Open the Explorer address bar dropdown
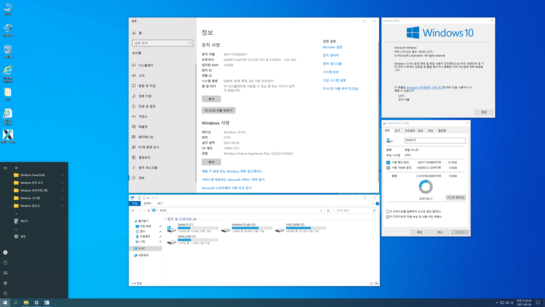The image size is (545, 307). coord(321,210)
